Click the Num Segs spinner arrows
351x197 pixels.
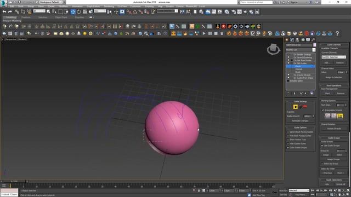point(346,105)
